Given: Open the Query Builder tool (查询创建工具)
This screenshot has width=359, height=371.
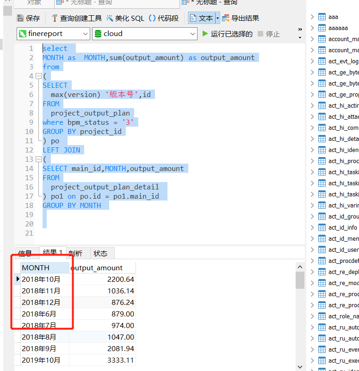Looking at the screenshot, I should pyautogui.click(x=76, y=18).
